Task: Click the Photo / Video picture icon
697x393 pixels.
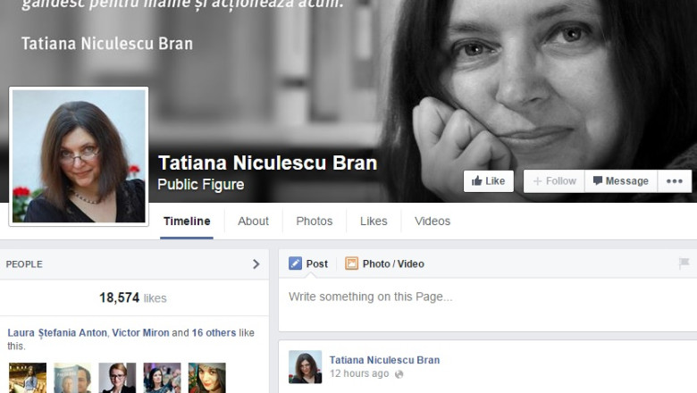Action: point(352,263)
